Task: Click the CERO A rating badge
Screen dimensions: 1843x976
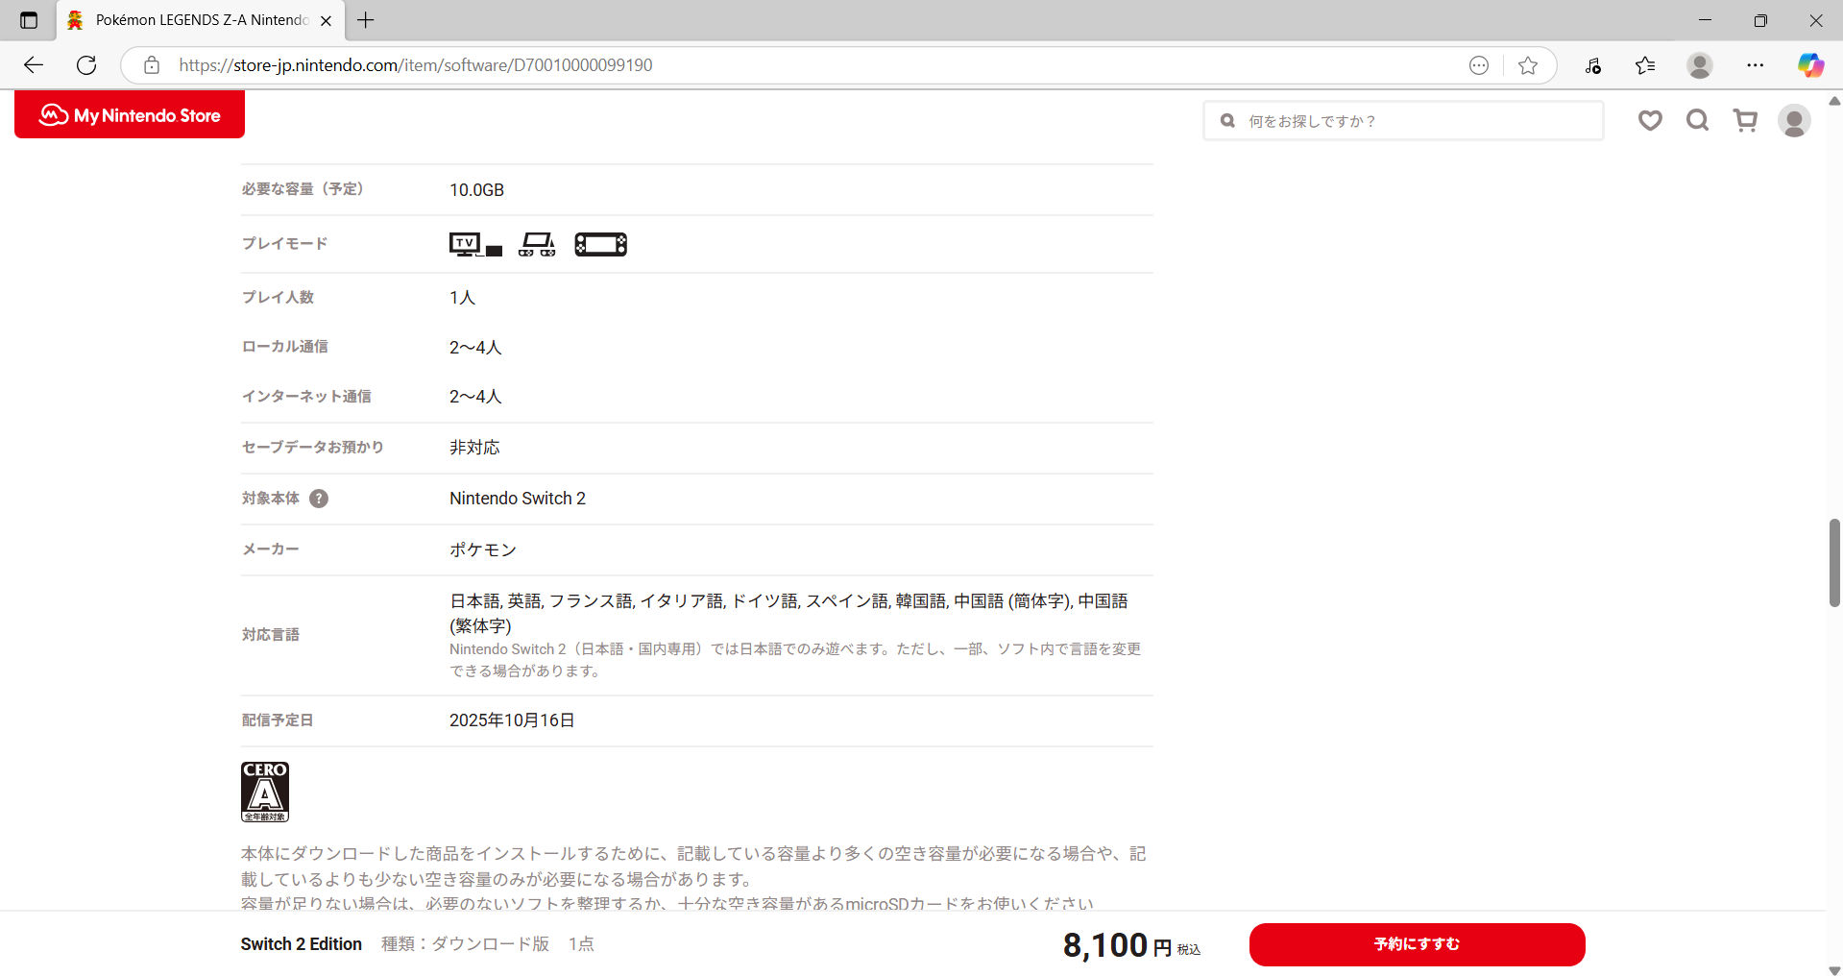Action: pos(265,792)
